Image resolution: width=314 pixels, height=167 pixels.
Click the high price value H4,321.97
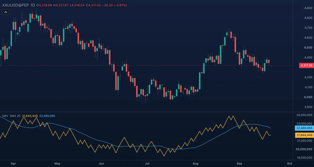61,5
